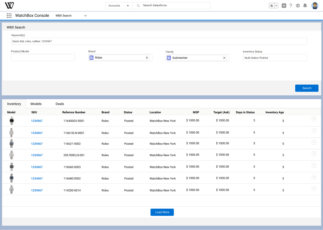Open the App Launcher dots grid
The image size is (323, 230).
click(x=9, y=15)
